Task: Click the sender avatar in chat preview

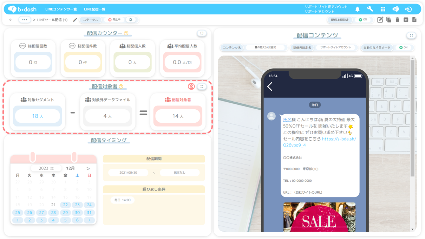Action: [x=272, y=116]
